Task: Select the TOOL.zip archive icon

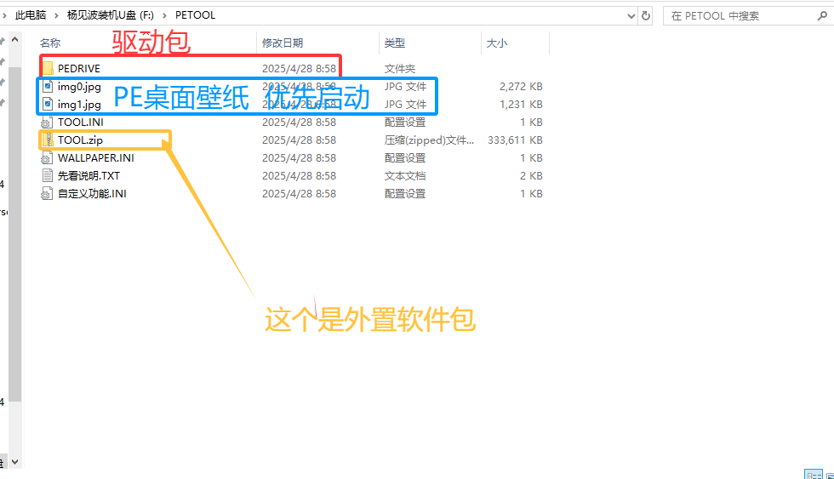Action: click(49, 140)
